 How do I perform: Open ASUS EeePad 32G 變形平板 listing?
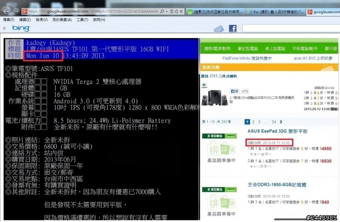pos(277,131)
